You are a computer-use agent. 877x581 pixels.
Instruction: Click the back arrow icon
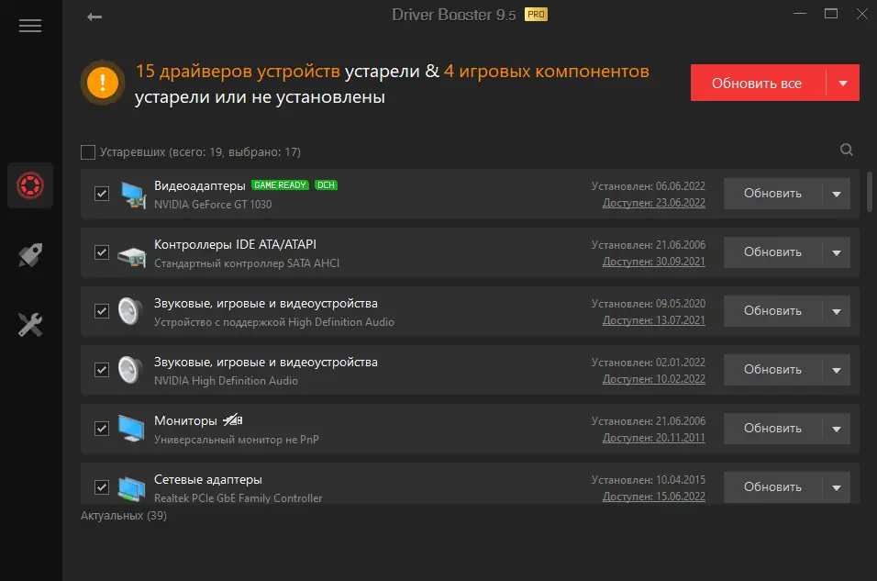[x=94, y=17]
